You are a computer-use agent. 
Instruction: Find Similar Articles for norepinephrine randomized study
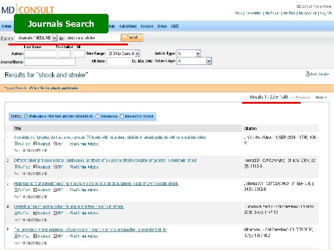tap(84, 236)
